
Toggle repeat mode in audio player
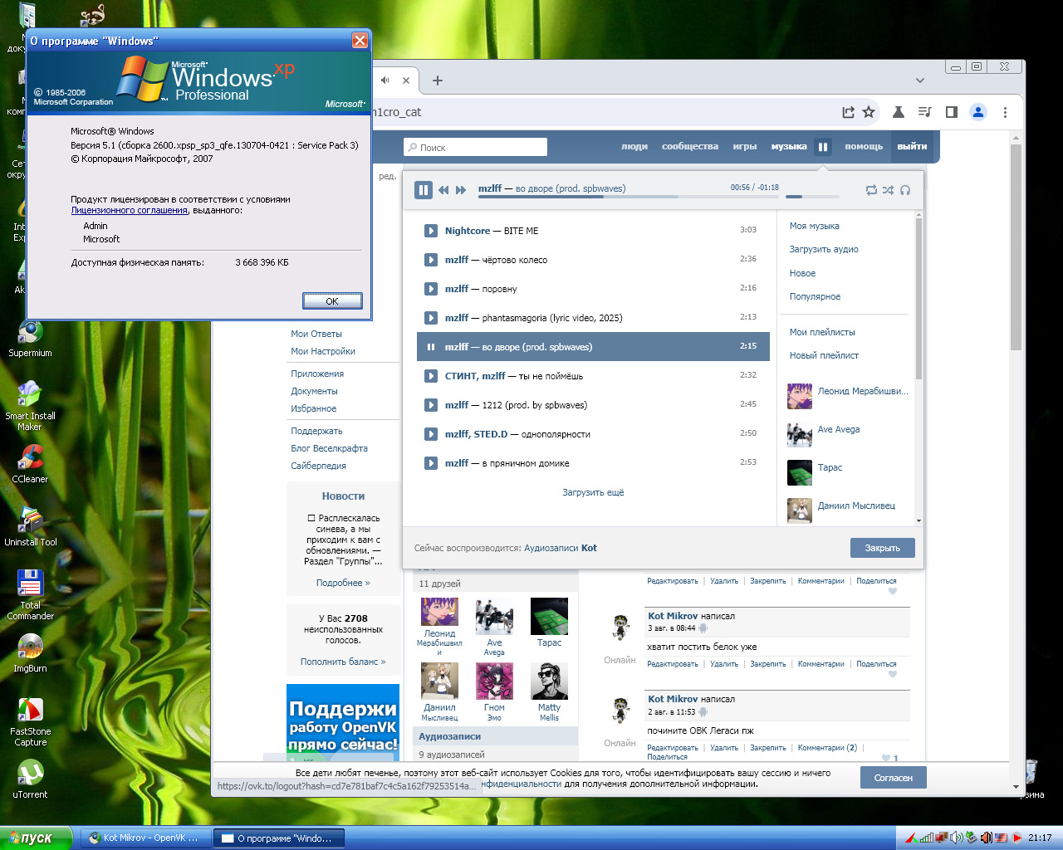871,190
